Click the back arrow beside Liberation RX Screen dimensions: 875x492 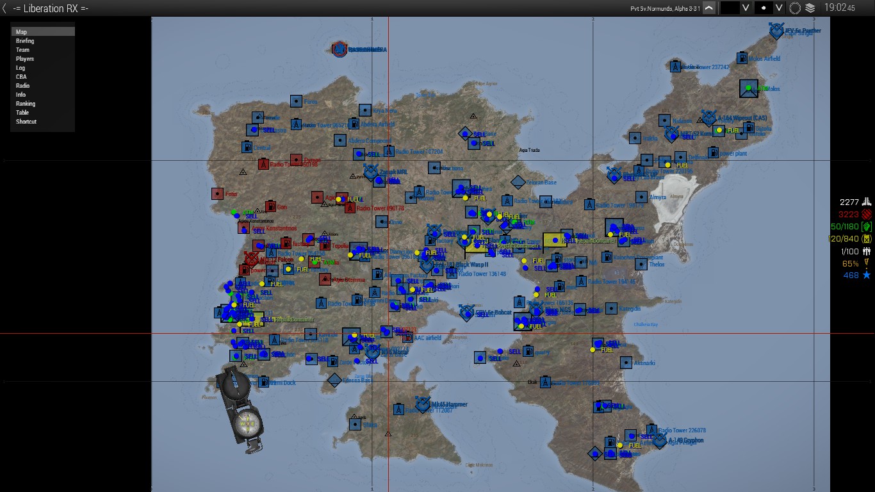pos(4,8)
